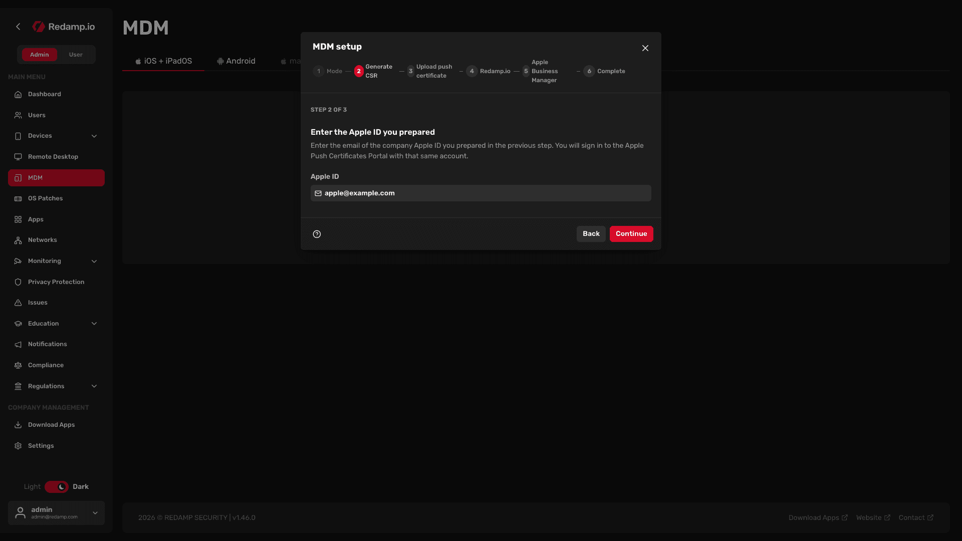This screenshot has width=962, height=541.
Task: Open the Issues menu item
Action: pos(56,303)
